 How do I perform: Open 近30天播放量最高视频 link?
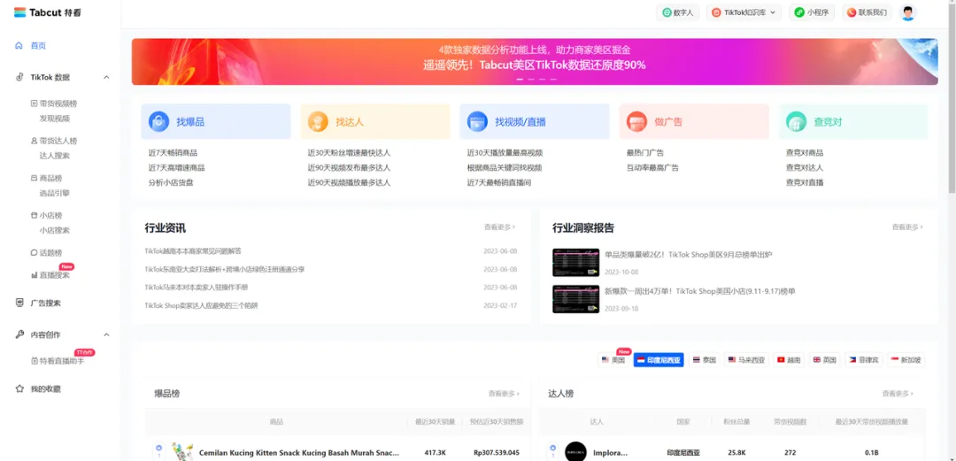[505, 153]
